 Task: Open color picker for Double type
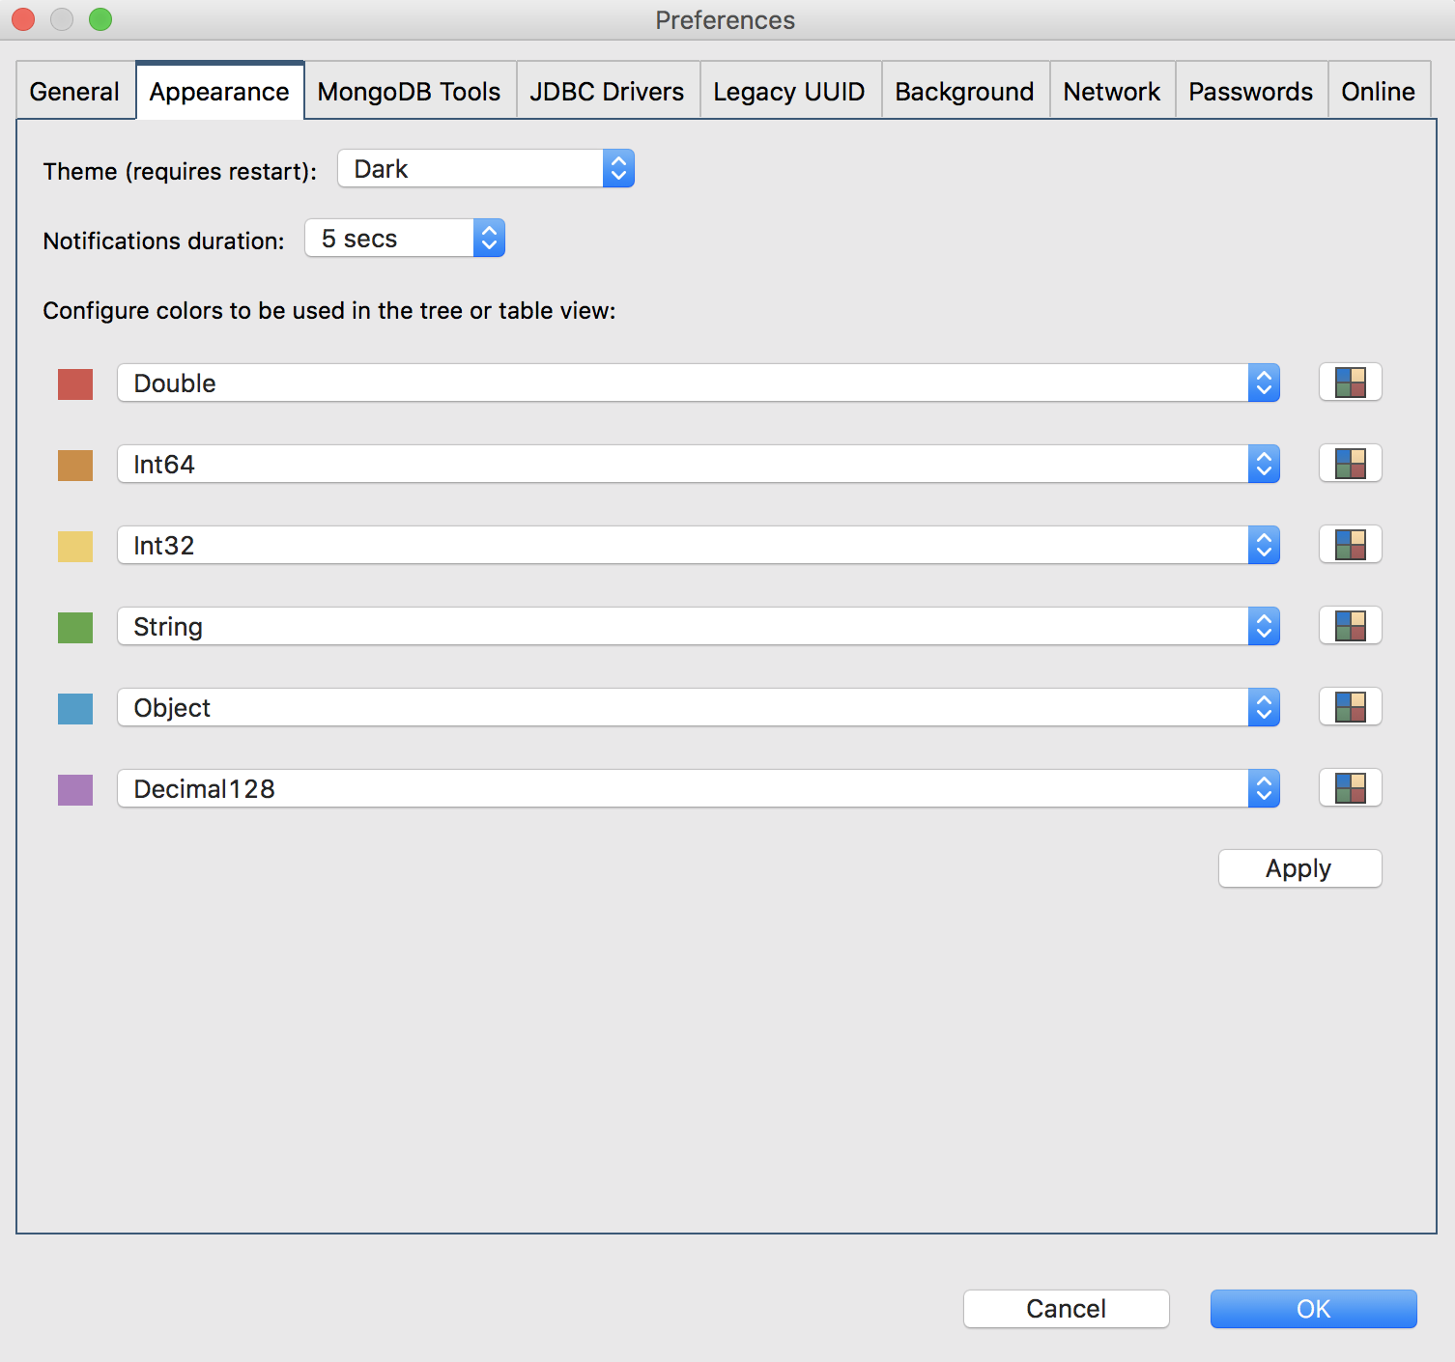[1350, 383]
